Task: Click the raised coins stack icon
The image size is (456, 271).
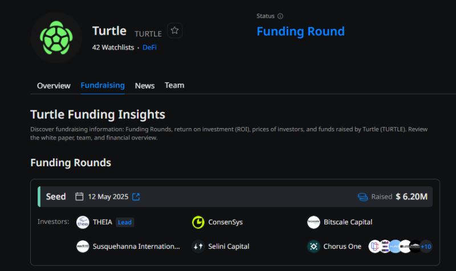Action: (x=363, y=197)
